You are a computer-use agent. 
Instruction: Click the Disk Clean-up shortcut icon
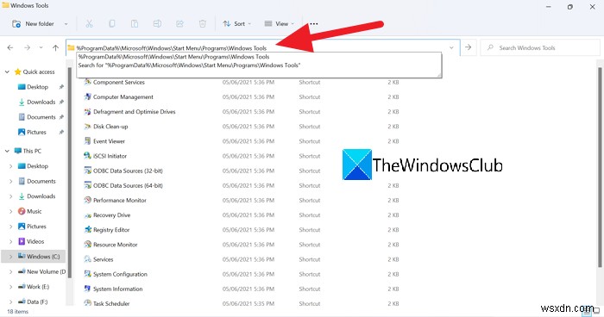pyautogui.click(x=87, y=127)
